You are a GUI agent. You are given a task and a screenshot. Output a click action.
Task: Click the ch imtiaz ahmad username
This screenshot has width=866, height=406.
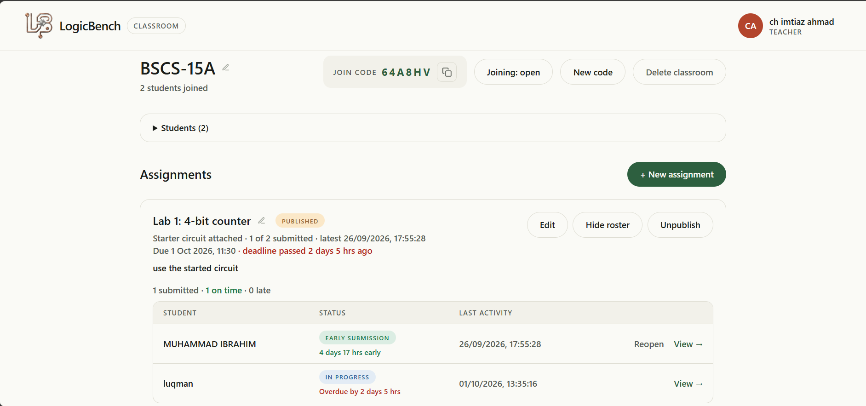pyautogui.click(x=802, y=22)
